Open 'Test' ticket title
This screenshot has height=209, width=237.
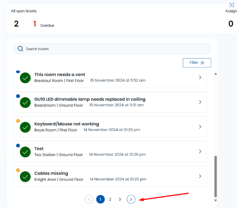(39, 148)
